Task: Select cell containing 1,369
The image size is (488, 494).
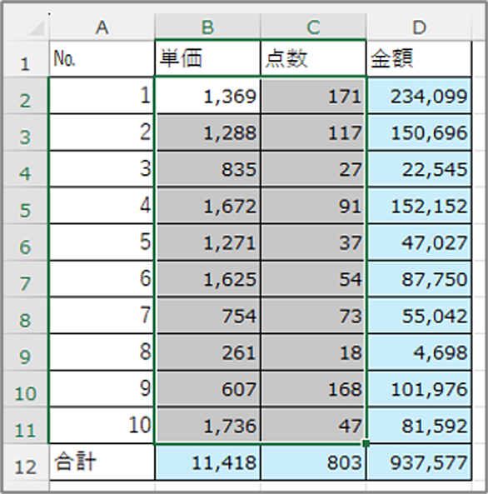Action: 207,95
